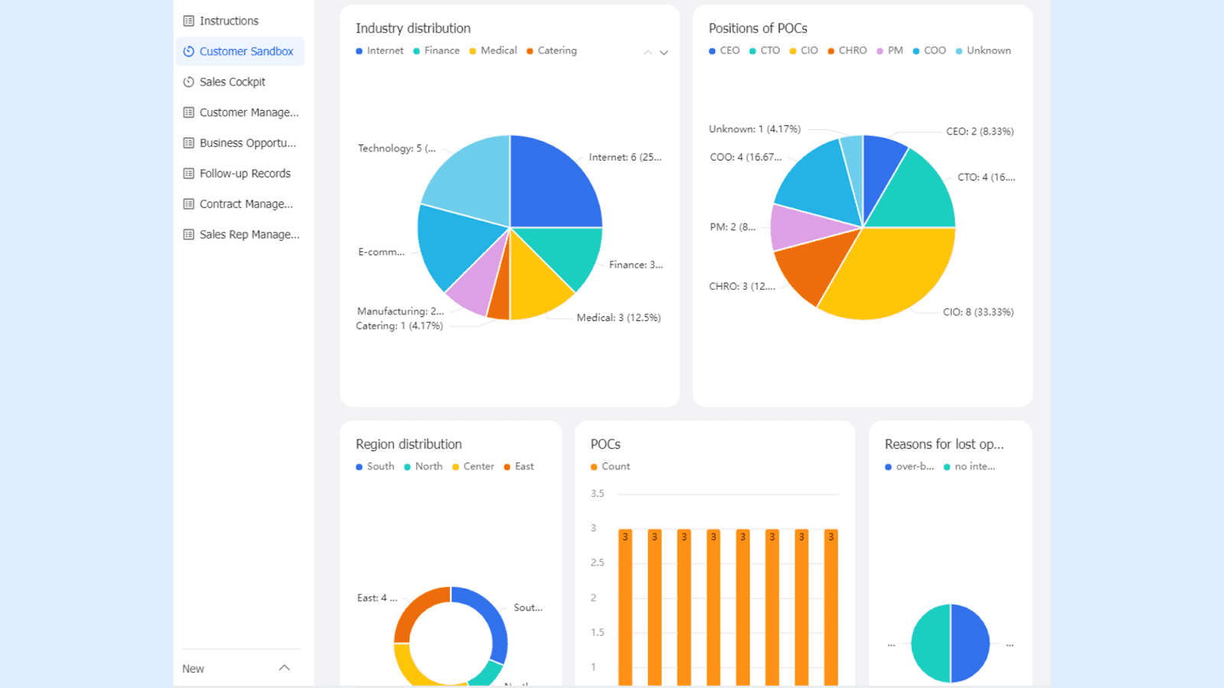Click the 'CEO: 2 (8.33%)' label
This screenshot has width=1224, height=688.
point(980,131)
